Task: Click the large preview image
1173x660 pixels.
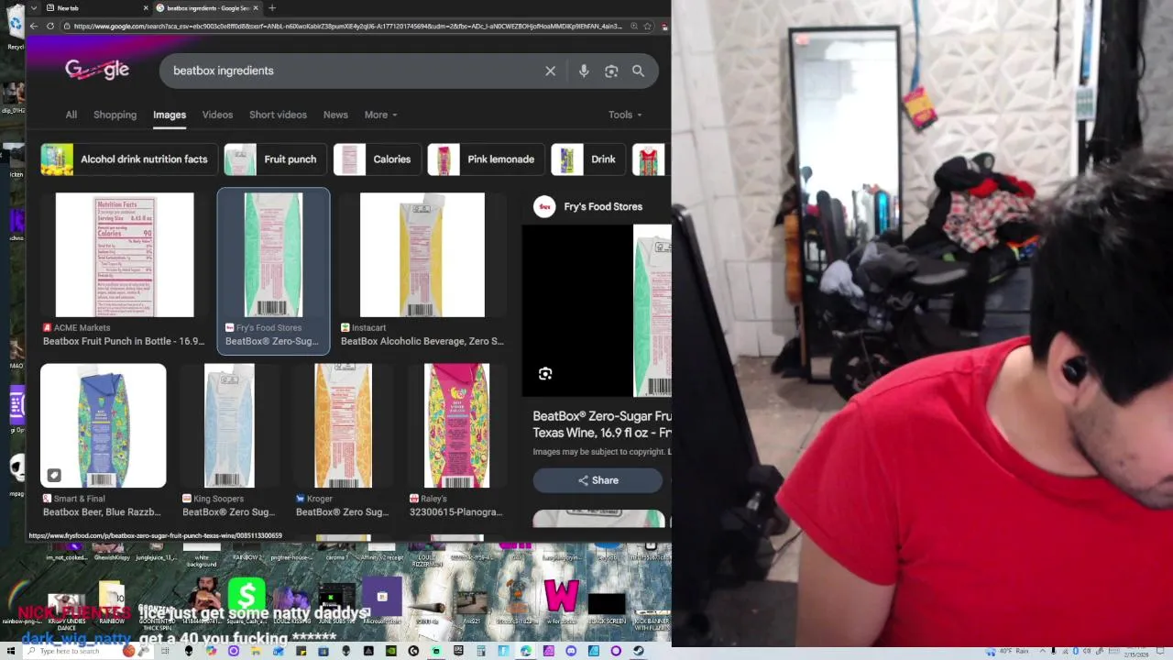Action: coord(597,311)
